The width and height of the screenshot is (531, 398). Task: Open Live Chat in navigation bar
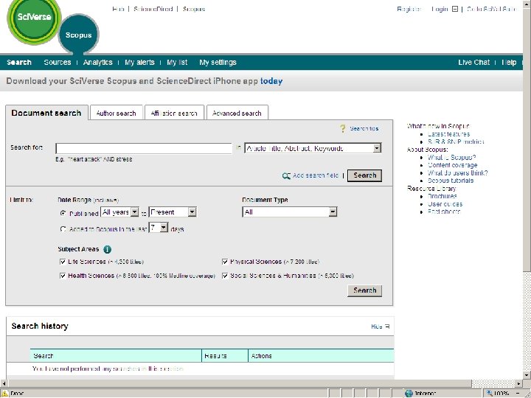point(473,62)
